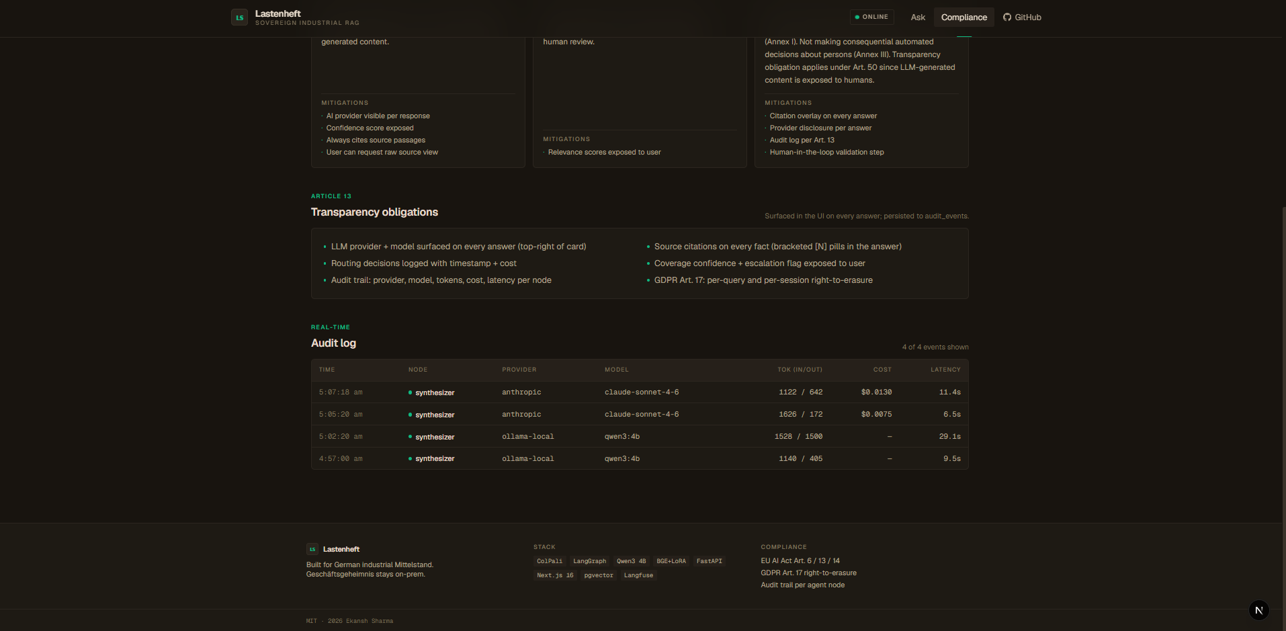
Task: Click the LangGraph stack tag
Action: click(x=589, y=561)
